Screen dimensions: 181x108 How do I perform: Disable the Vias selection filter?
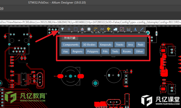[x=65, y=51]
